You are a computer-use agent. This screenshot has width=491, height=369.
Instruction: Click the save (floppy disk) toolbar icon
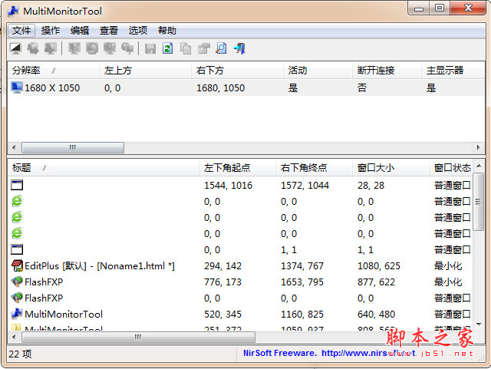tap(150, 49)
